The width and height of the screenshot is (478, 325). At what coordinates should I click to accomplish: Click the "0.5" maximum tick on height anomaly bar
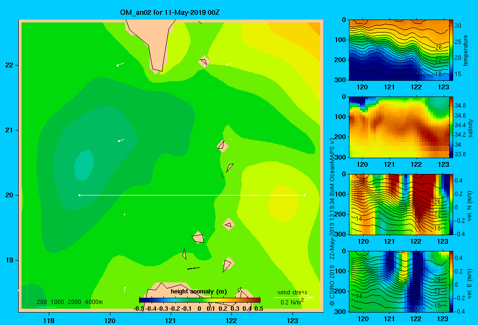[x=259, y=309]
